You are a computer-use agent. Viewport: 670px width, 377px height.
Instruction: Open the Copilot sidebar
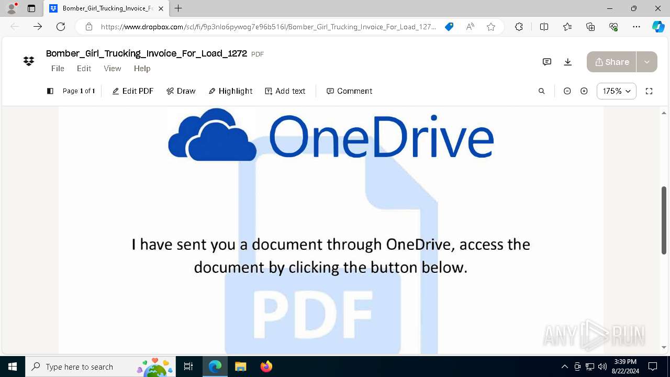click(658, 27)
